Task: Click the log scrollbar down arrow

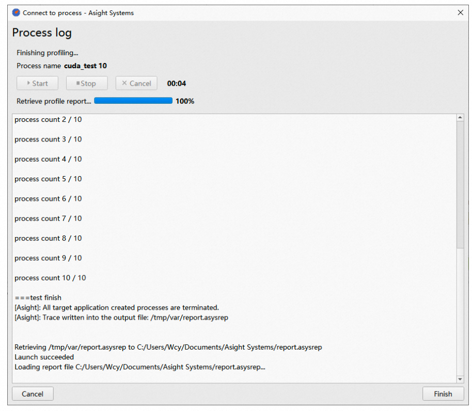Action: click(x=460, y=379)
